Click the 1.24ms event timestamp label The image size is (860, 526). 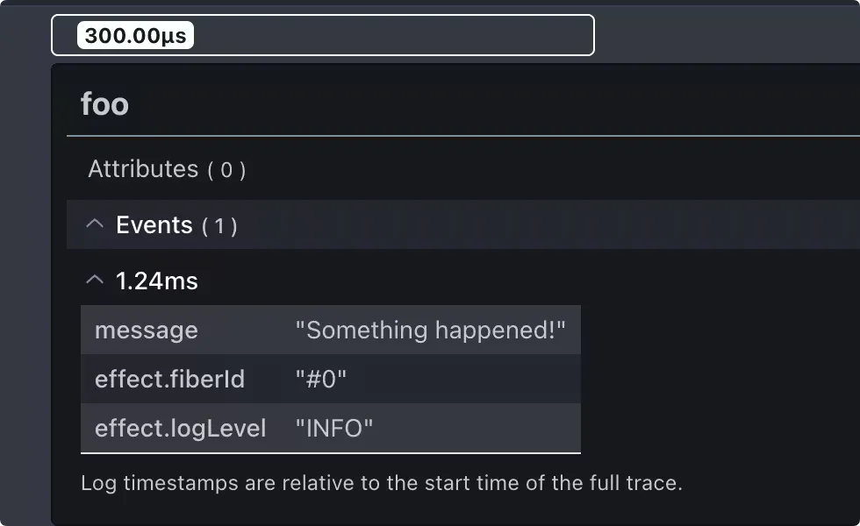(157, 281)
